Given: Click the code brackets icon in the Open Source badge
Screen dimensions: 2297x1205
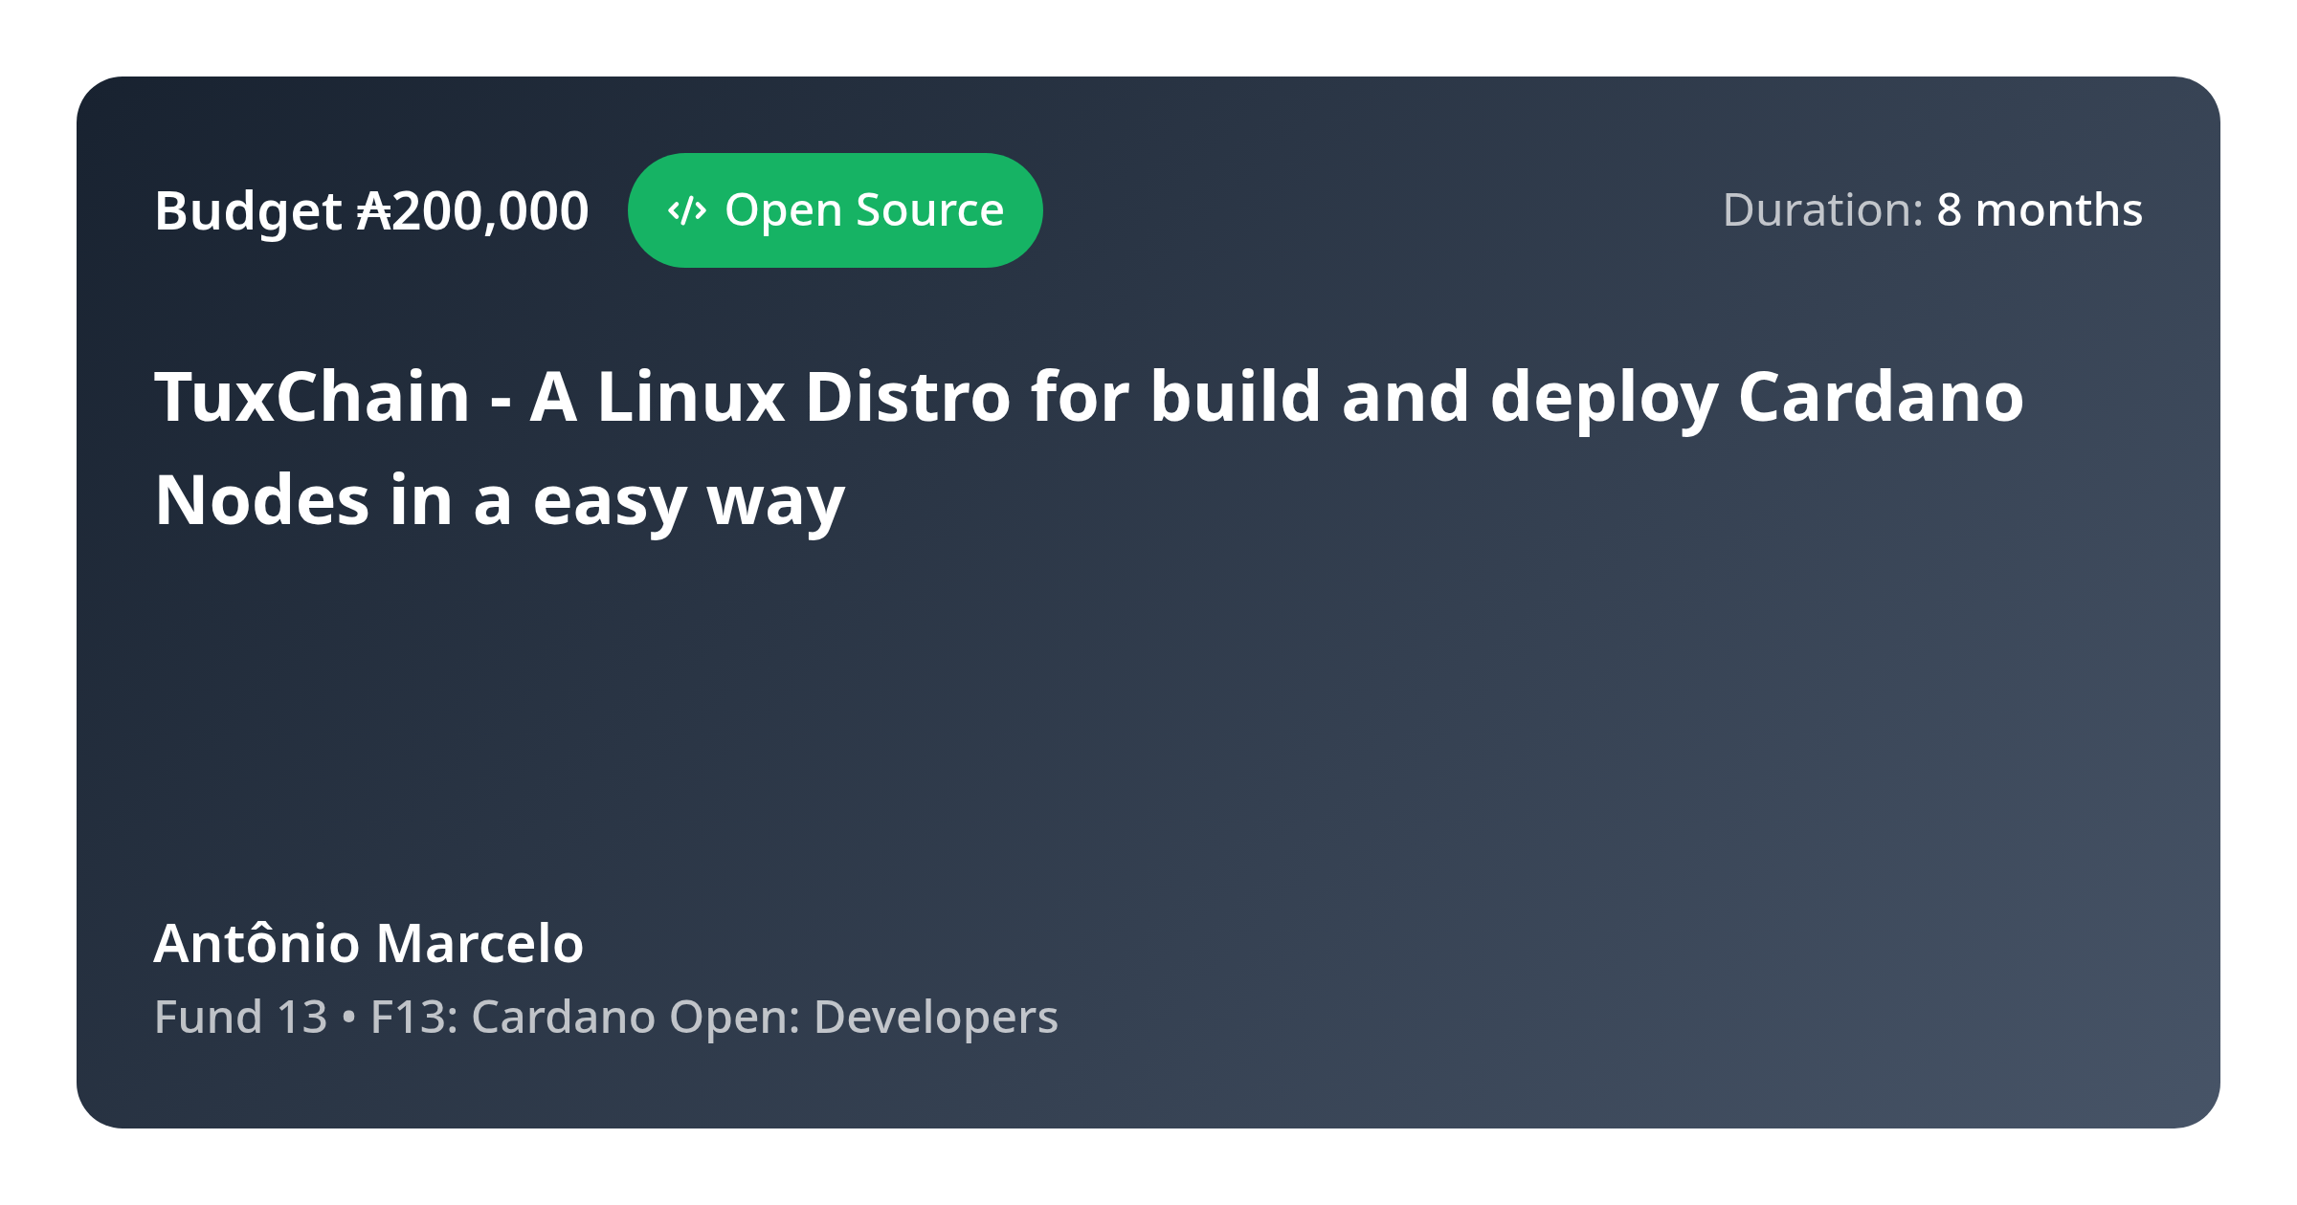Looking at the screenshot, I should (x=686, y=210).
